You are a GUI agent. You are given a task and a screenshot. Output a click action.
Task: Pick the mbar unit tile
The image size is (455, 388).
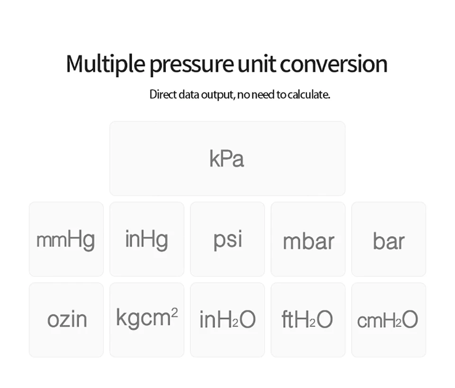coord(308,240)
